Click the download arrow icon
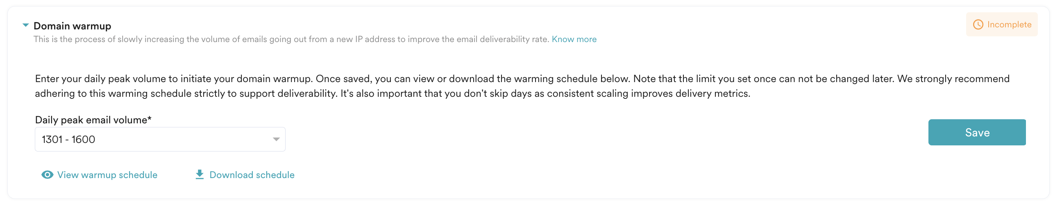The height and width of the screenshot is (205, 1062). [200, 175]
